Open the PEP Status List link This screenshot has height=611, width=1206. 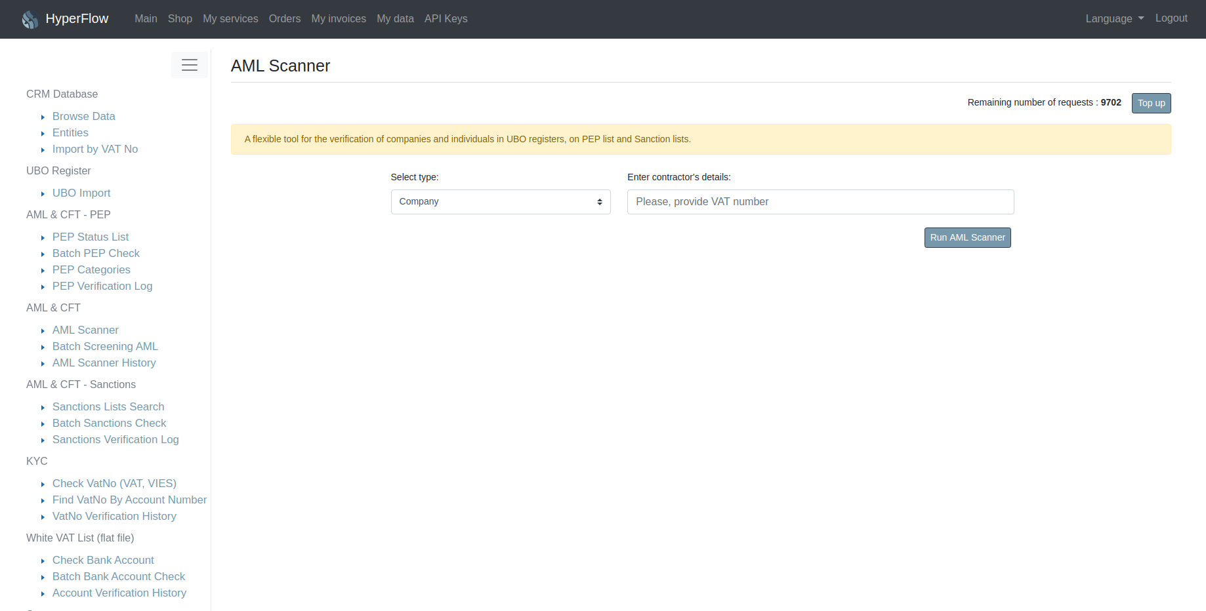tap(91, 237)
